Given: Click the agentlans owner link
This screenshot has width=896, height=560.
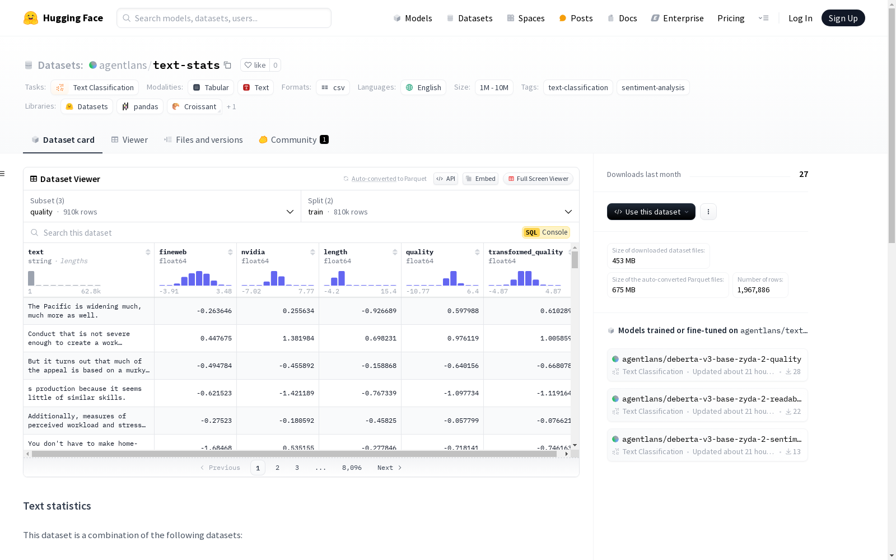Looking at the screenshot, I should [x=123, y=65].
